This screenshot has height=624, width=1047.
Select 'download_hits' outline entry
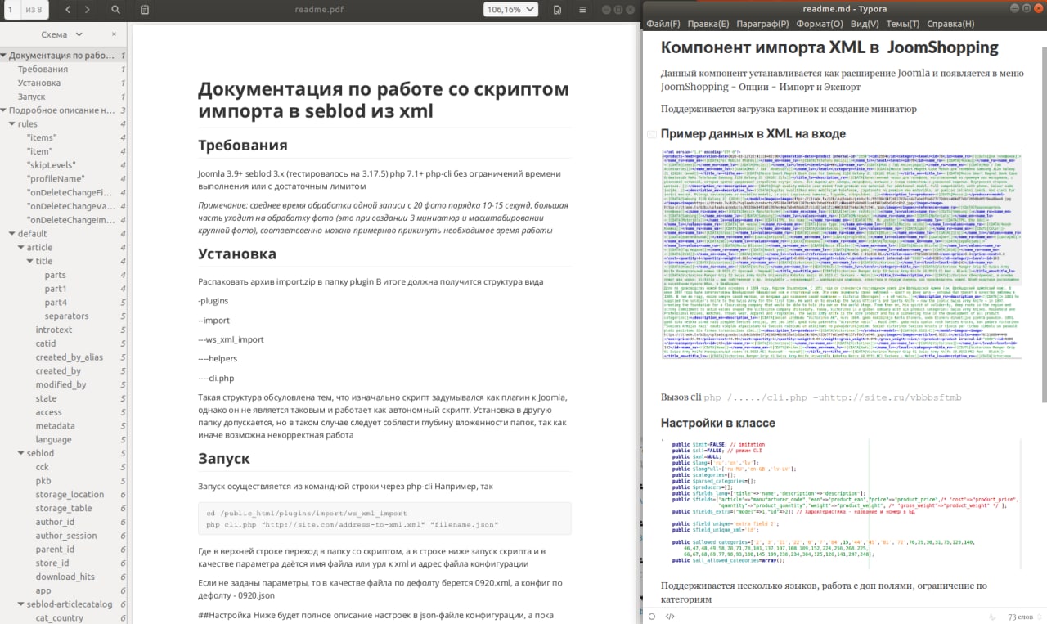pyautogui.click(x=65, y=577)
